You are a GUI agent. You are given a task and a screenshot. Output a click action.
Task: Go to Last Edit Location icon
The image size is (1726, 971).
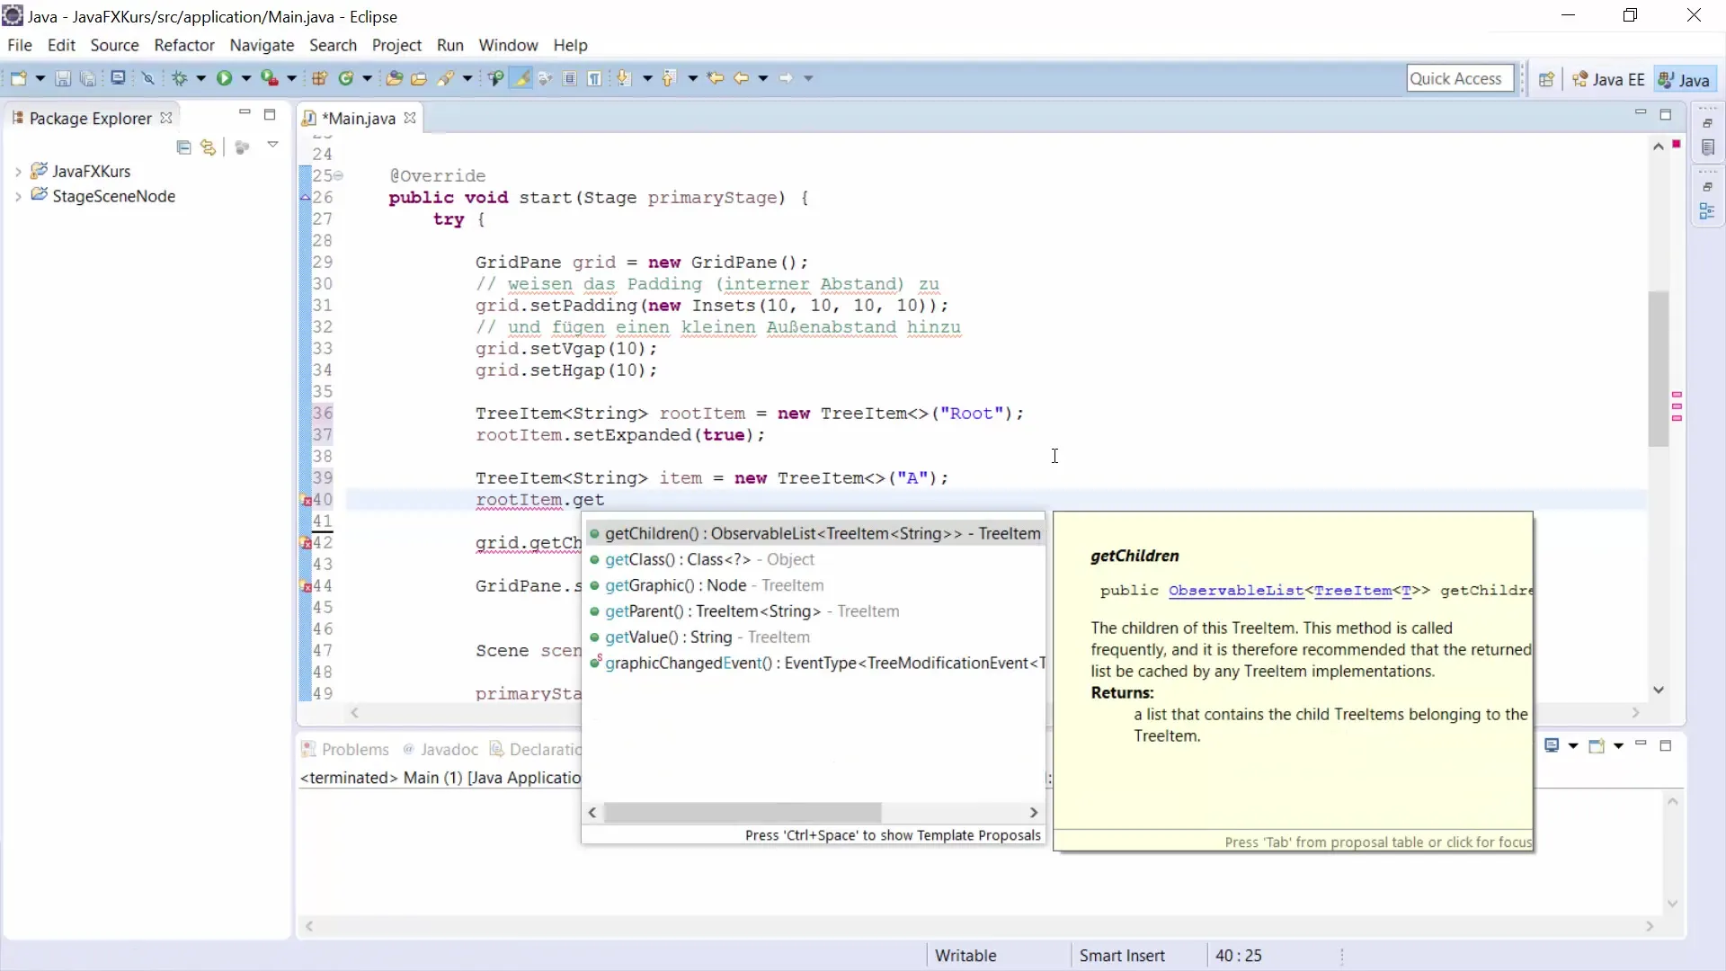[716, 78]
